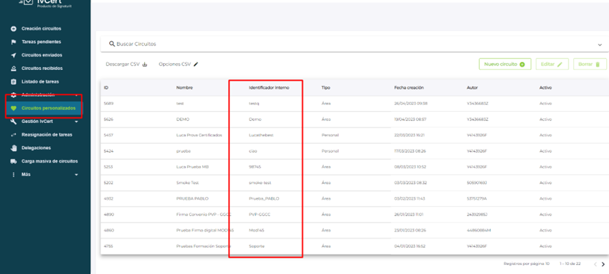Click Descargar CSV
Screen dimensions: 609x274
[x=126, y=65]
